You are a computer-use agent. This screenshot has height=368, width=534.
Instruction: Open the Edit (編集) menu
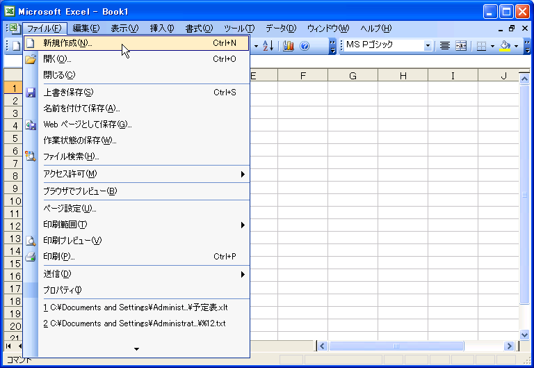(x=86, y=29)
